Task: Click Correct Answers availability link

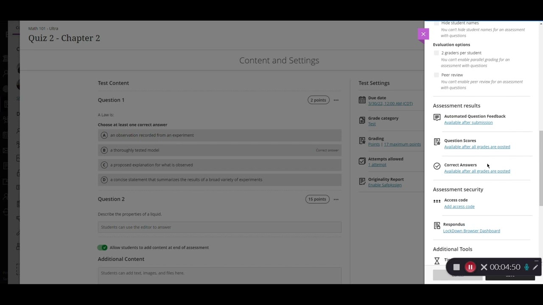Action: pos(477,171)
